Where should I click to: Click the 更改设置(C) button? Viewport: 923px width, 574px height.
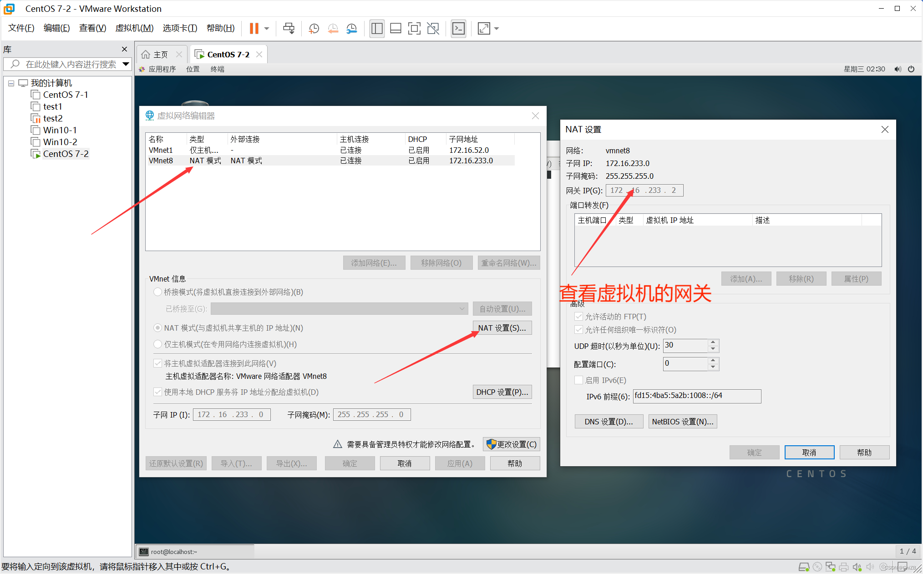(512, 444)
